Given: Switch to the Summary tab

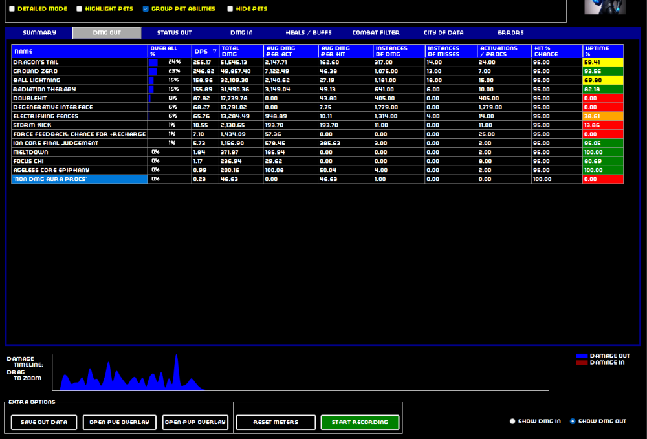Looking at the screenshot, I should 39,33.
